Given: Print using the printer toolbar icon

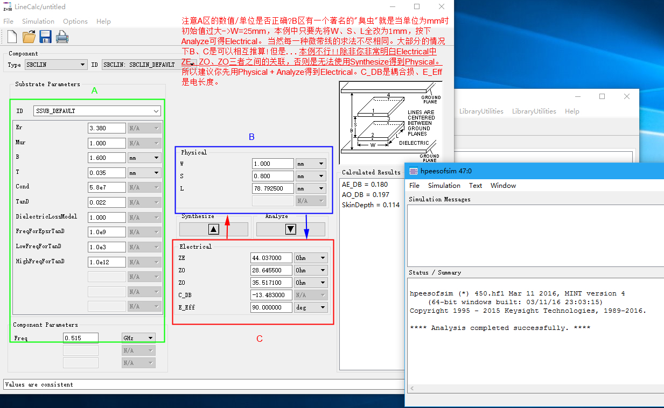Looking at the screenshot, I should [62, 37].
